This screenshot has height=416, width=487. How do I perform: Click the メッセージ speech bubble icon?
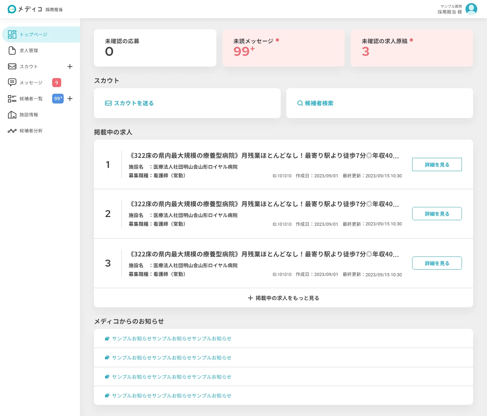coord(12,83)
